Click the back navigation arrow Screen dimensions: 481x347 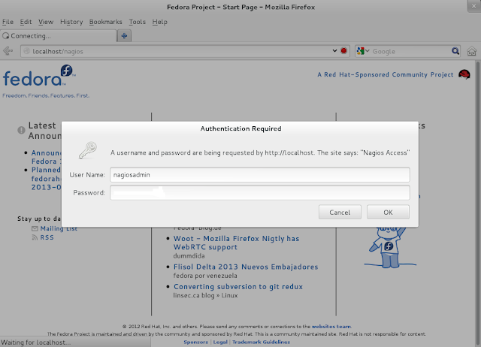point(8,51)
